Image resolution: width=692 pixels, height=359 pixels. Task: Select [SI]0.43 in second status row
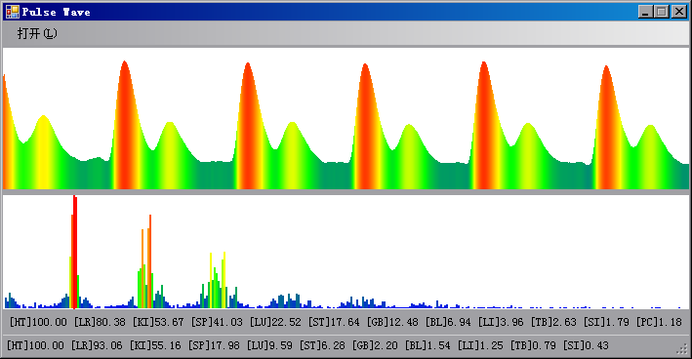point(586,345)
